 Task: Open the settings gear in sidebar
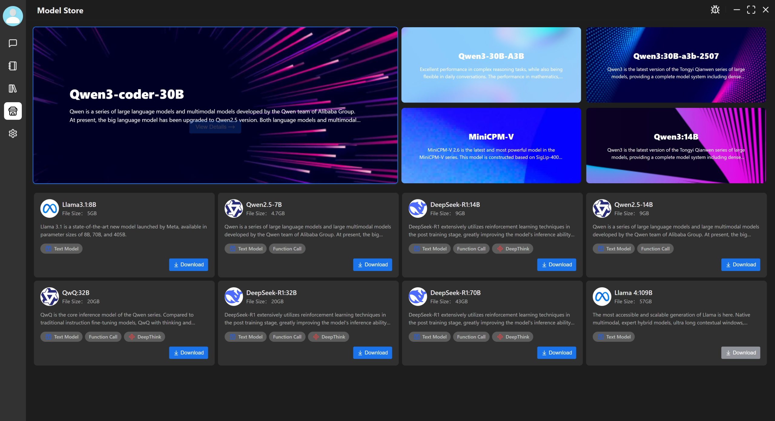(x=13, y=133)
